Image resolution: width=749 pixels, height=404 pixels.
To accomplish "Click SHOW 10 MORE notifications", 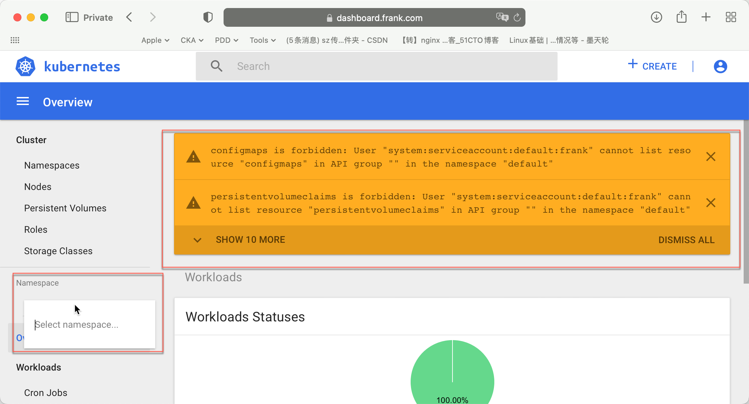I will pyautogui.click(x=250, y=240).
